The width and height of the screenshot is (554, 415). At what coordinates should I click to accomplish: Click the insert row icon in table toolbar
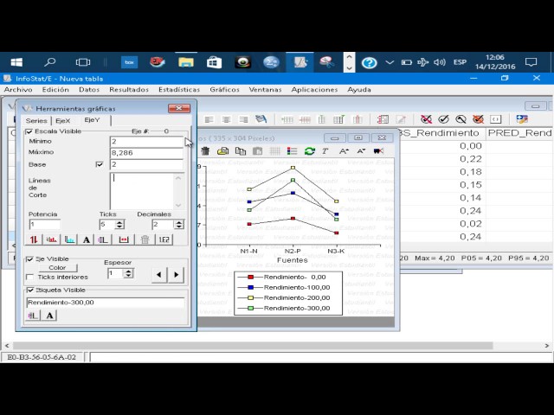[287, 119]
